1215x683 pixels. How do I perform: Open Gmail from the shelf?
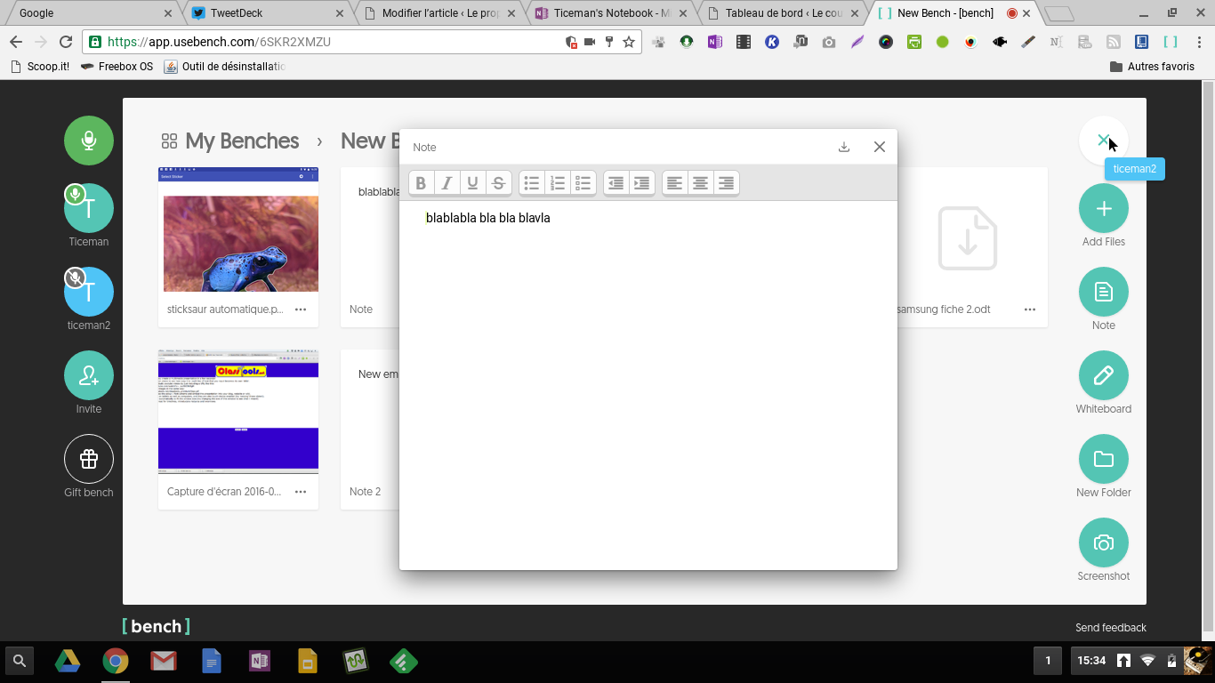163,661
